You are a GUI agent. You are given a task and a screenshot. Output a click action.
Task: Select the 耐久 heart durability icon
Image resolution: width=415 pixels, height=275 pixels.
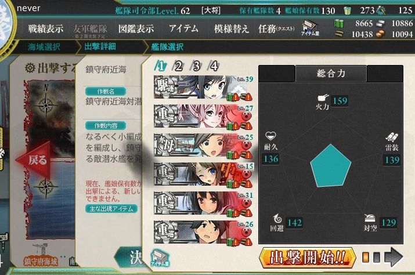coord(270,136)
